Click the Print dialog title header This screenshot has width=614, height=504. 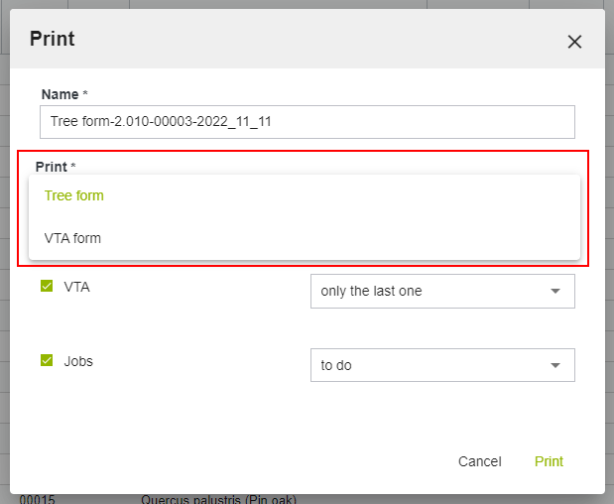53,40
